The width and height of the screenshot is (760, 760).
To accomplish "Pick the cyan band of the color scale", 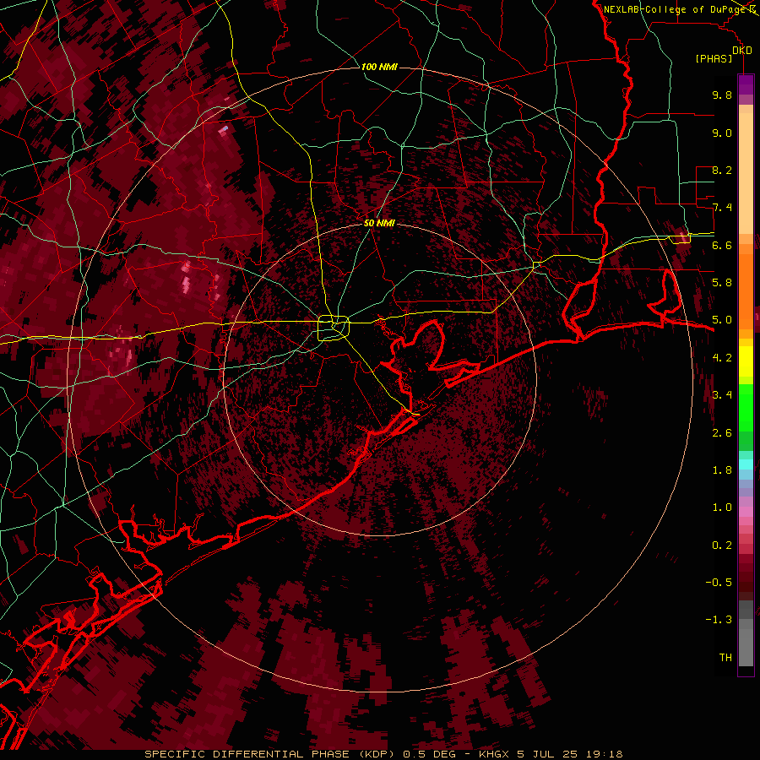I will tap(746, 464).
